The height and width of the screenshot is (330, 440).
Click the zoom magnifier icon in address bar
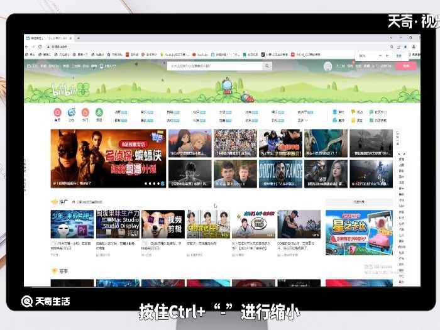(392, 47)
